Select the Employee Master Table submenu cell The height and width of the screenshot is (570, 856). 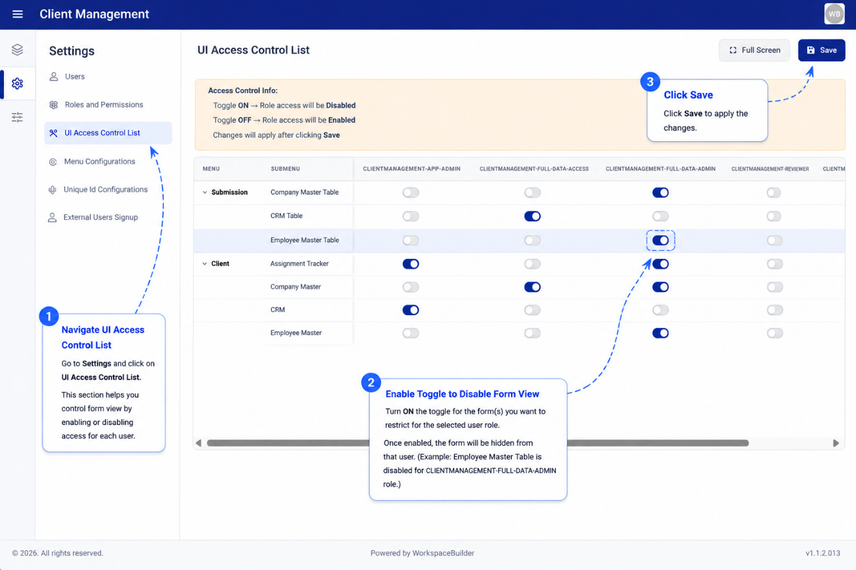(305, 240)
